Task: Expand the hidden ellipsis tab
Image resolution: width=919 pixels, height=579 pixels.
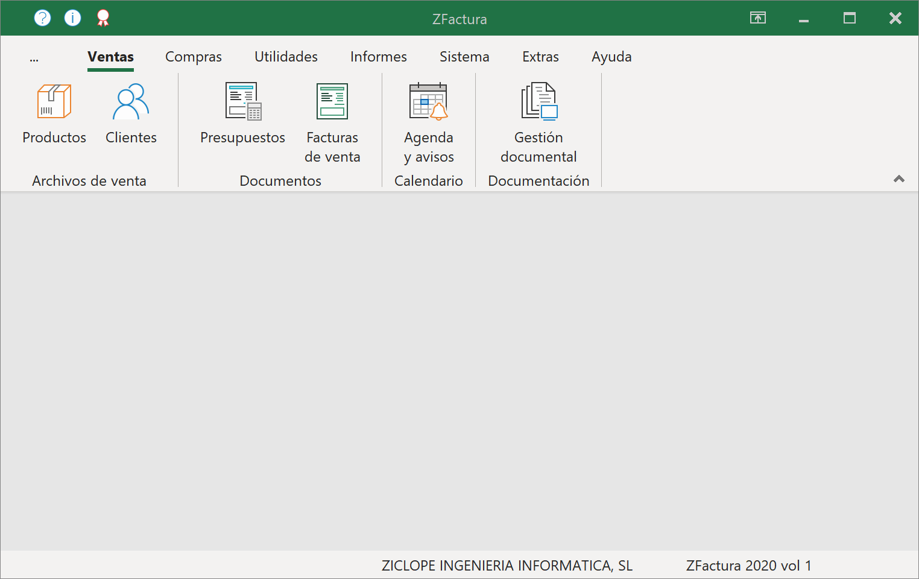Action: [x=34, y=57]
